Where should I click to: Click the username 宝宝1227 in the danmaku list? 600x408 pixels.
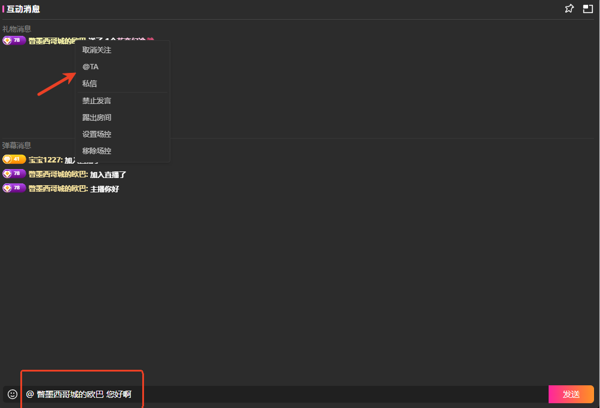pos(45,160)
